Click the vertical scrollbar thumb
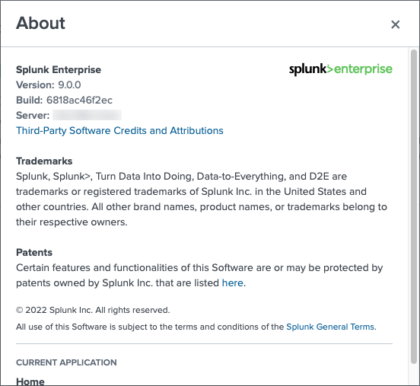Image resolution: width=420 pixels, height=386 pixels. (x=414, y=206)
